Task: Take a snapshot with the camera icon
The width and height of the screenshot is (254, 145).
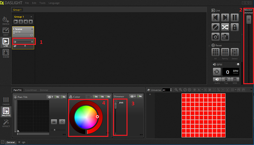Action: (x=215, y=37)
